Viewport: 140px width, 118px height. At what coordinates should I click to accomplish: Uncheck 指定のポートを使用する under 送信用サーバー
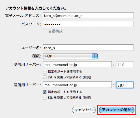coord(45,92)
